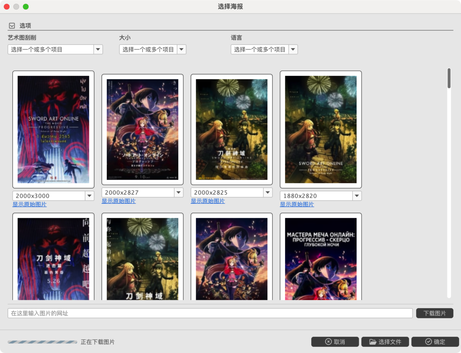Screen dimensions: 461x353
Task: Click the 确定 confirm button
Action: 435,342
